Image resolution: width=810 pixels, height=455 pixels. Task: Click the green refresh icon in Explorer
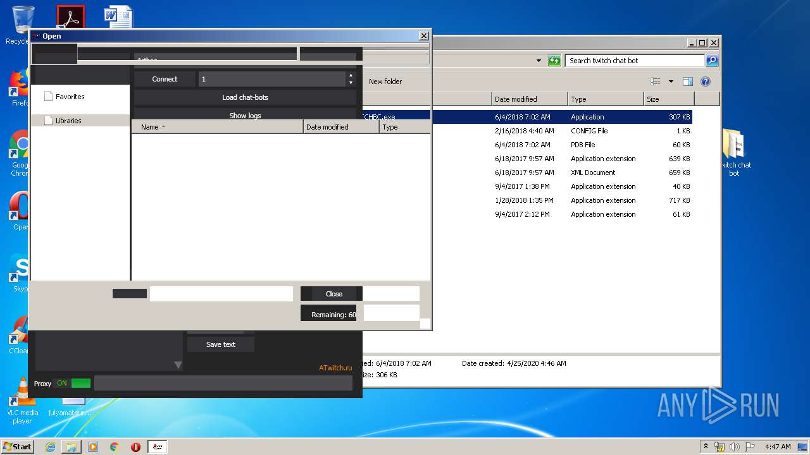554,61
